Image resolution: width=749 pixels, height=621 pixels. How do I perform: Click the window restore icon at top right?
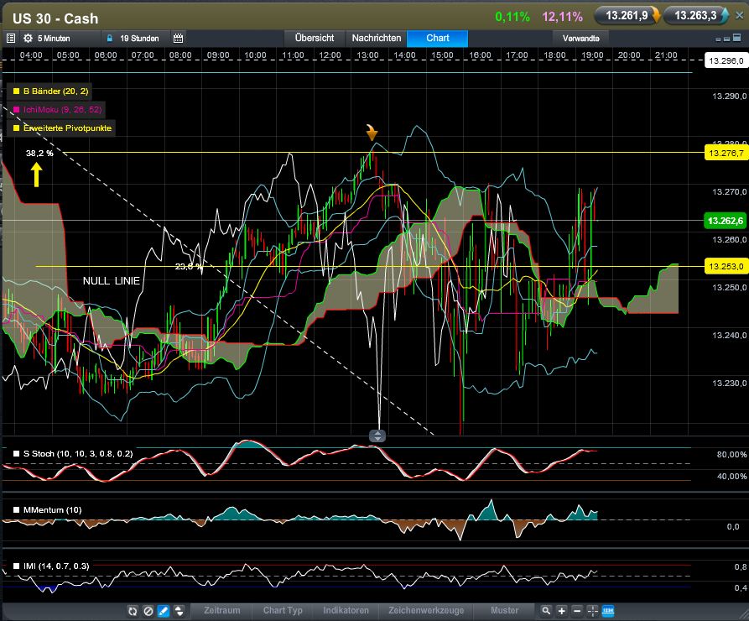coord(727,39)
